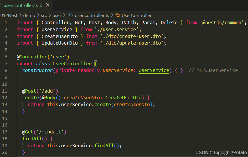Open the demo breadcrumb segment

[29, 15]
